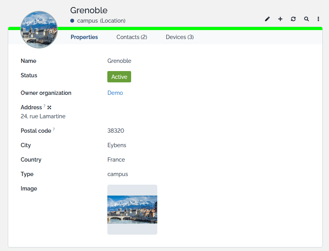Show the Address help tooltip icon
The image size is (329, 251).
coord(44,106)
